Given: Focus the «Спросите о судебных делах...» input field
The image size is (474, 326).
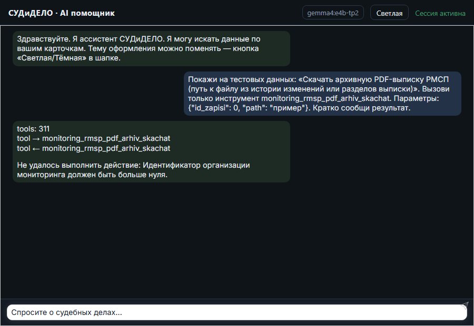Looking at the screenshot, I should [x=236, y=312].
